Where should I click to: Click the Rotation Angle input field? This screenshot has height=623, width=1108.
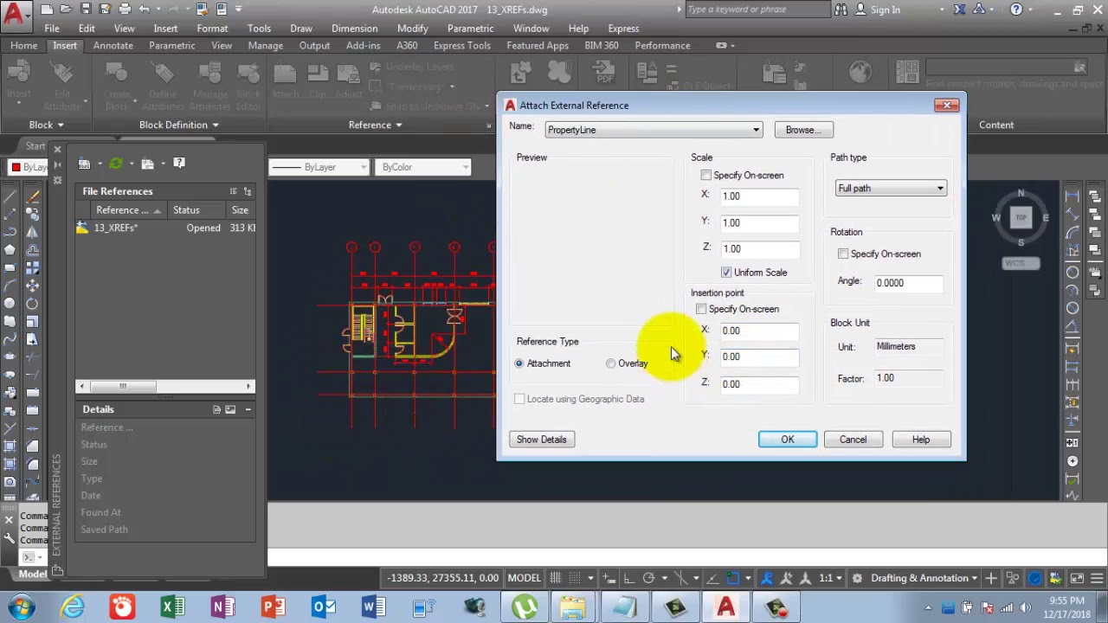(909, 283)
